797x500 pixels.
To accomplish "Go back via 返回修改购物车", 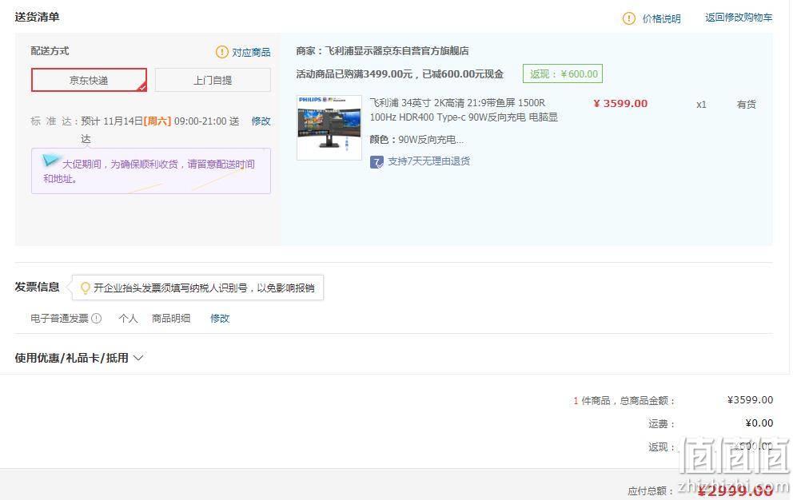I will pos(739,18).
